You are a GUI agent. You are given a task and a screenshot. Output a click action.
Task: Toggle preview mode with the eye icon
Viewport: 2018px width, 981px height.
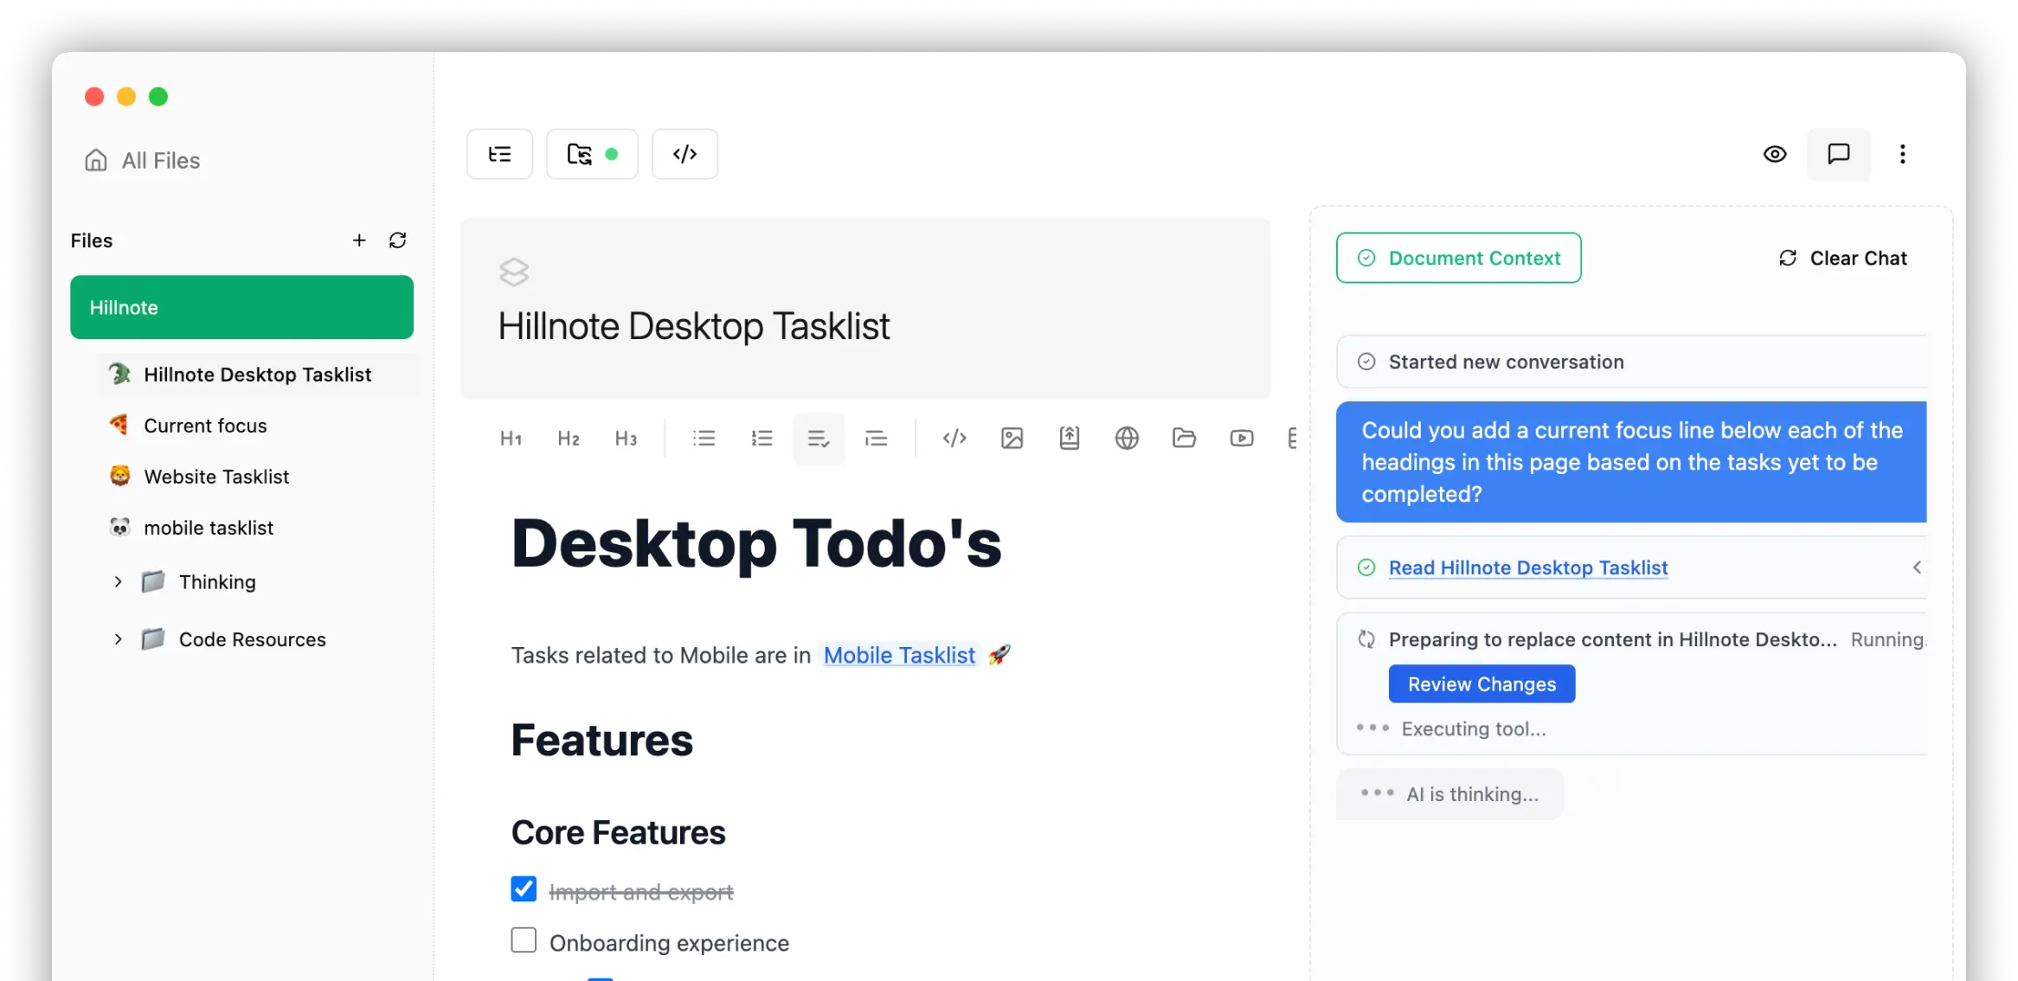[1775, 154]
